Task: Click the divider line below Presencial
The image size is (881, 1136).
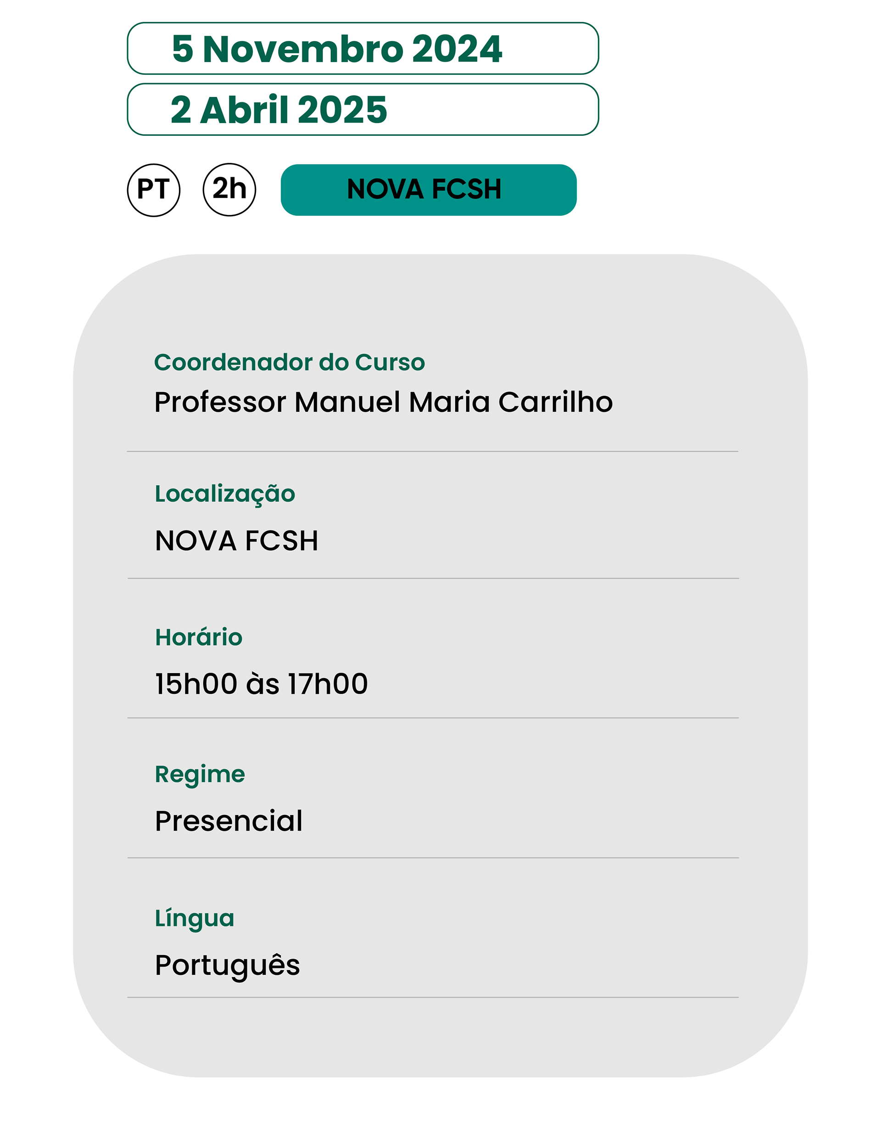Action: pyautogui.click(x=433, y=858)
